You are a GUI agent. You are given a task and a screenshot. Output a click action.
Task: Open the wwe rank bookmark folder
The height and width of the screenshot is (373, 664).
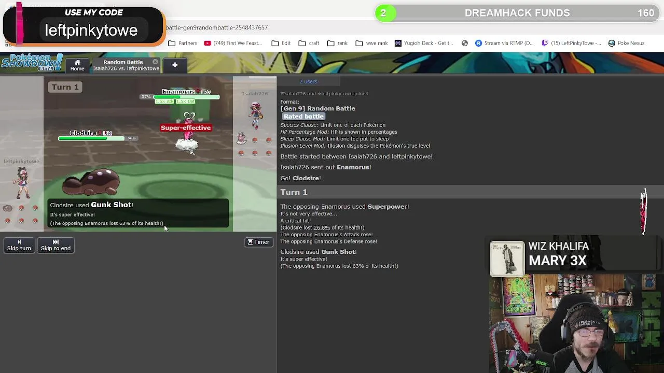tap(371, 43)
